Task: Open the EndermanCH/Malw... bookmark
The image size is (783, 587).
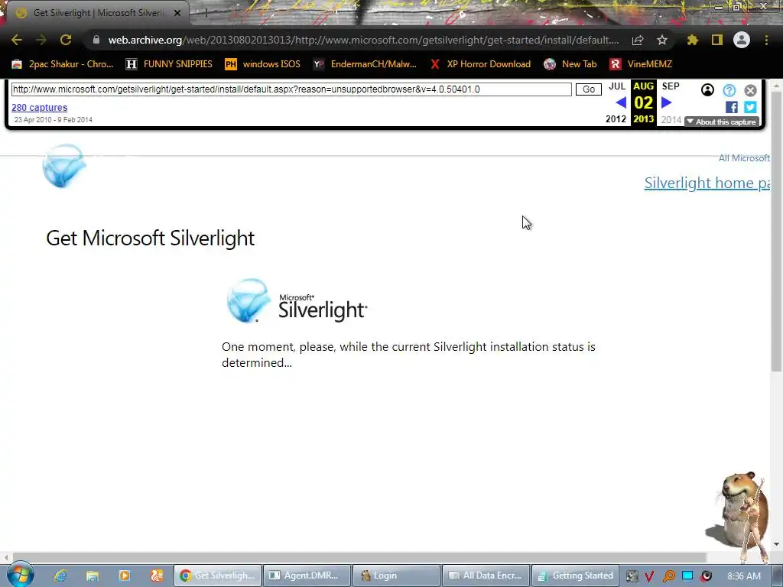Action: click(x=365, y=64)
